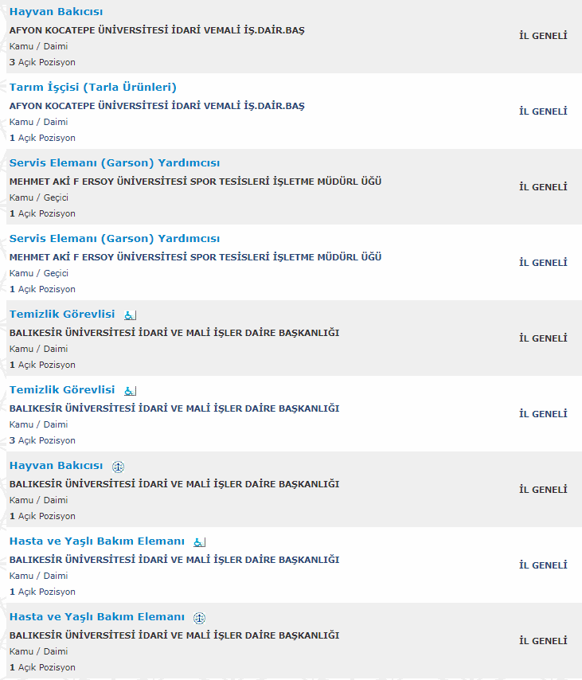Open Hasta ve Yaşlı Bakım Elemanı with scales icon
The width and height of the screenshot is (582, 680).
[x=96, y=617]
